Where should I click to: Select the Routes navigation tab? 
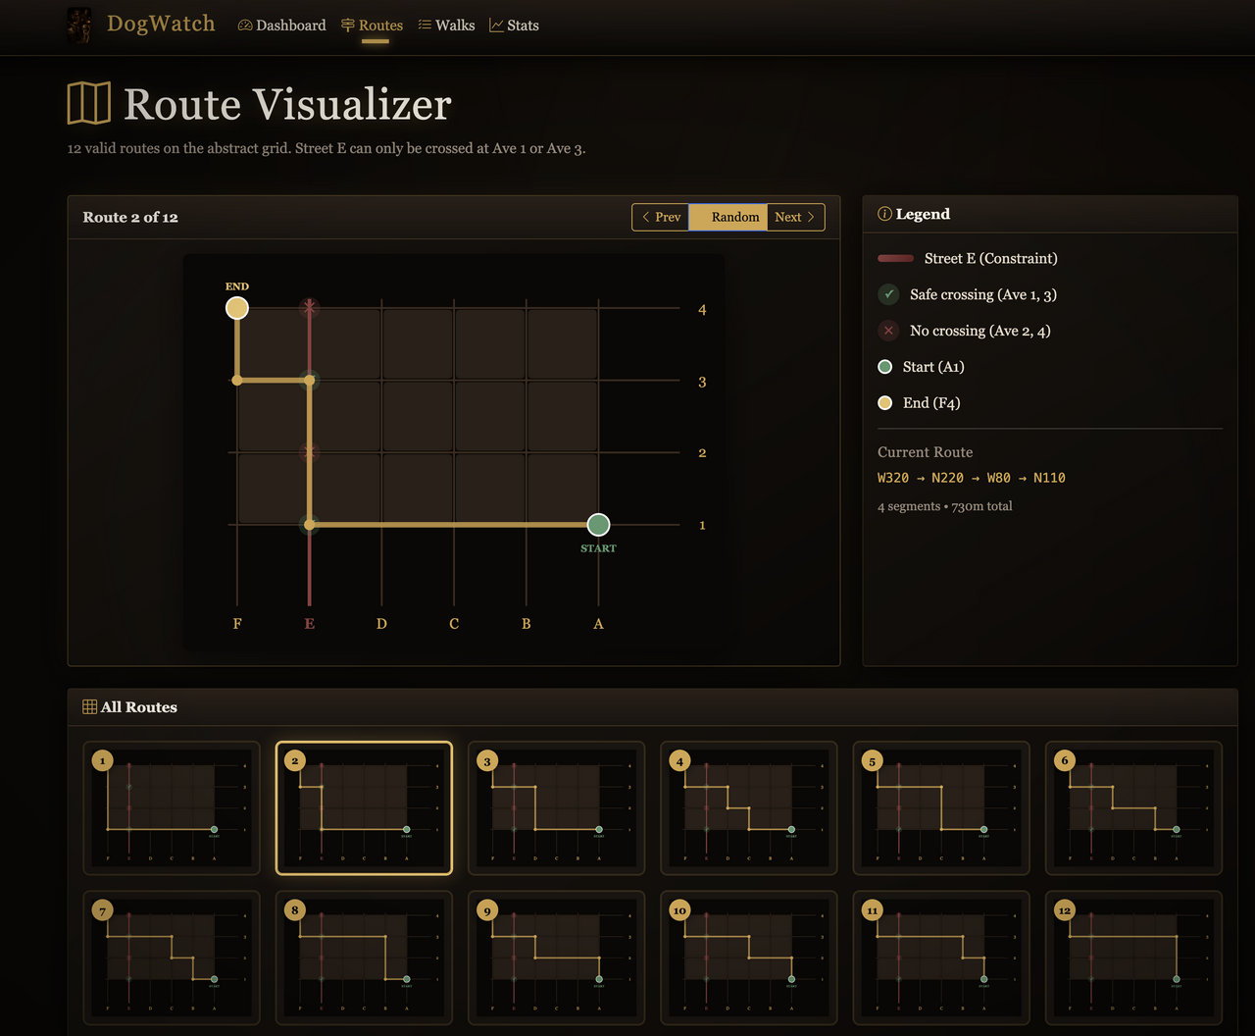(x=372, y=26)
